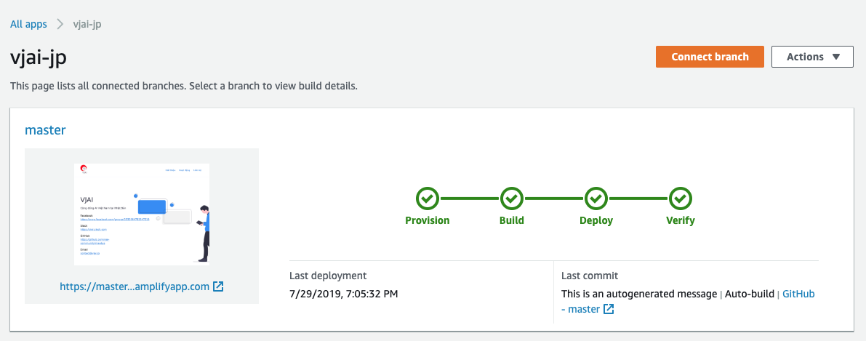Click the Actions dropdown arrow
Screen dimensions: 866x341
(x=835, y=57)
